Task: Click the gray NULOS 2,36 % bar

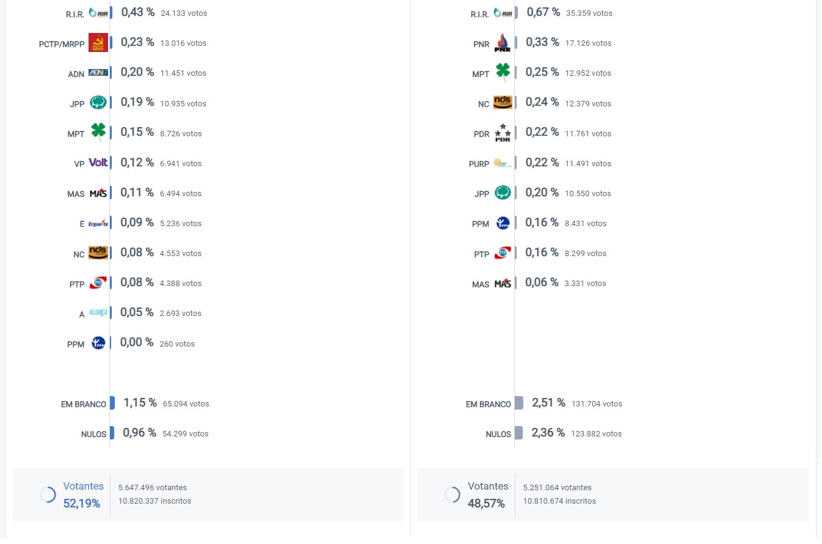Action: click(518, 433)
